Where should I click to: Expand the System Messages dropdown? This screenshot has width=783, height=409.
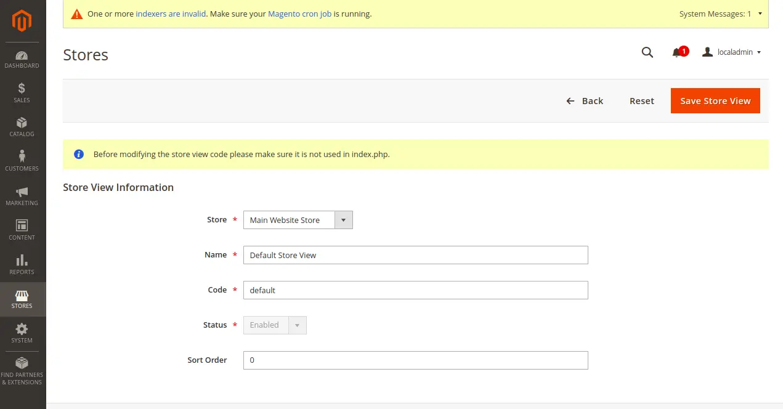click(x=720, y=14)
